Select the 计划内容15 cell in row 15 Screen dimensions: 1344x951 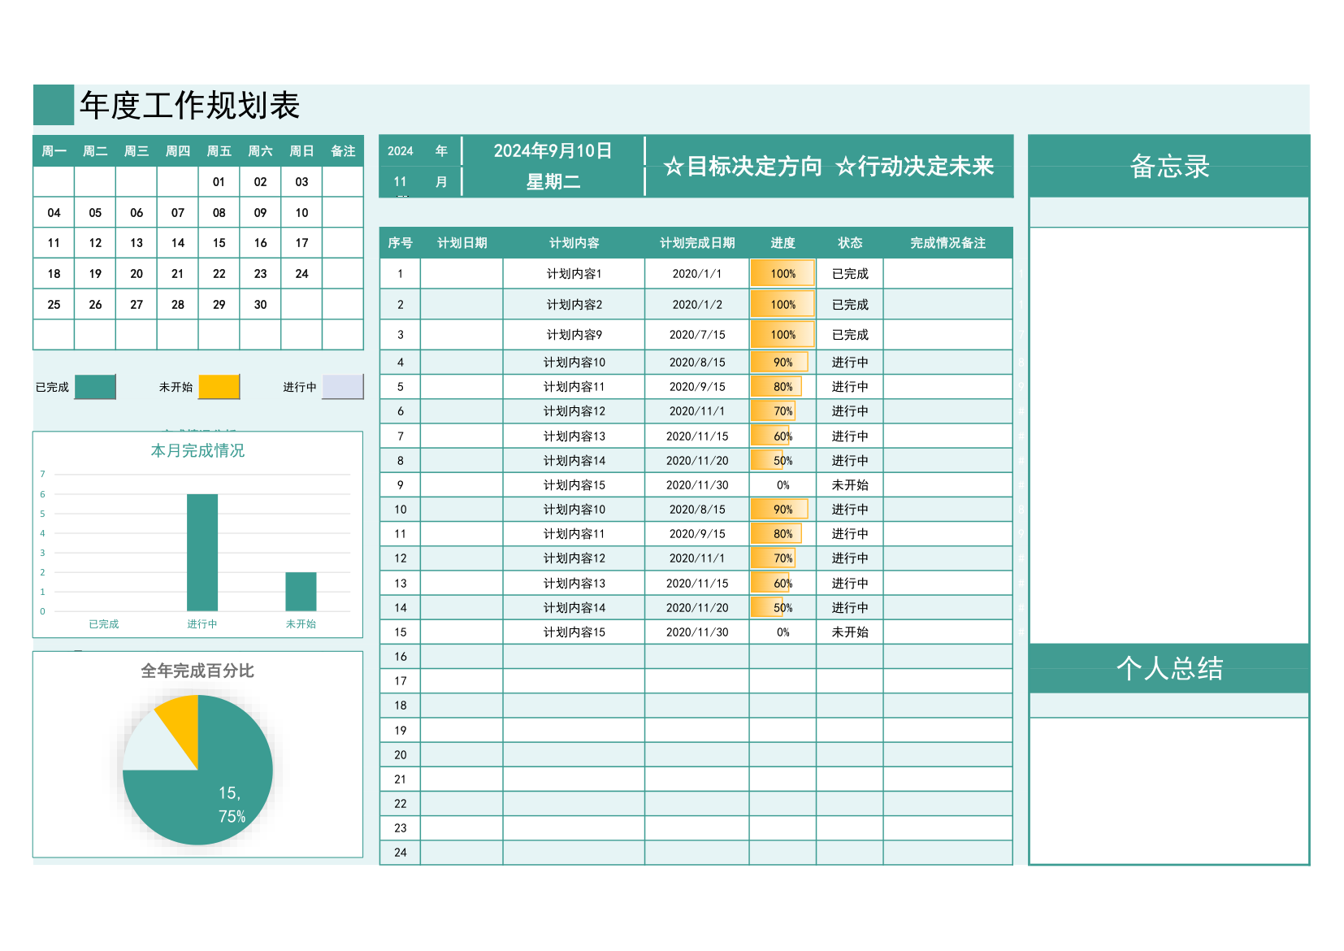(x=574, y=632)
